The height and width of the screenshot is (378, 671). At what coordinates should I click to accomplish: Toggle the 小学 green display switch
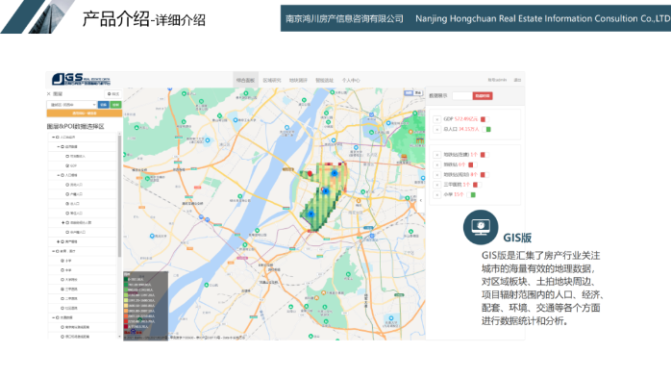click(472, 195)
